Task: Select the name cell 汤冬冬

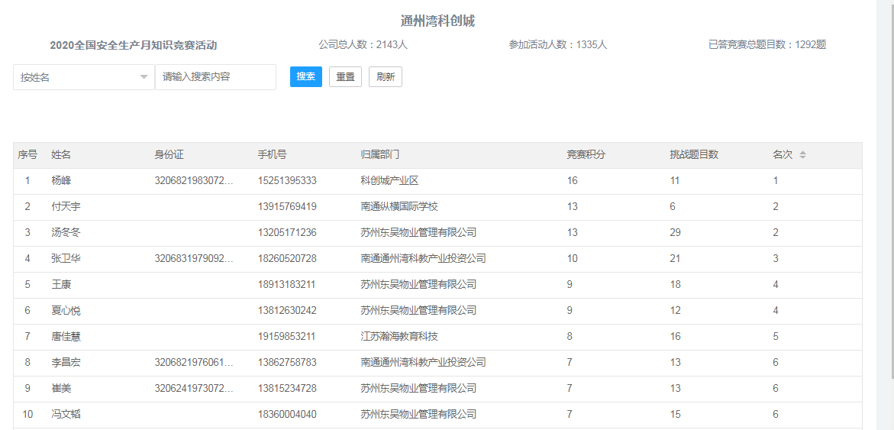Action: (x=66, y=233)
